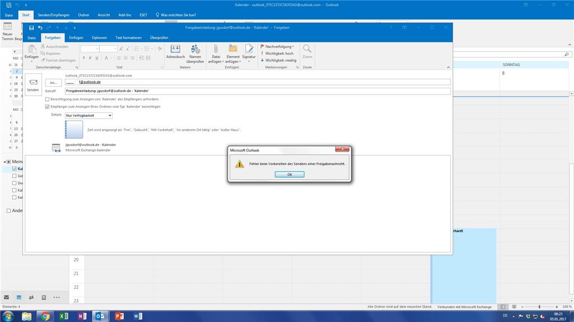This screenshot has height=322, width=574.
Task: Switch to Calendar view in navigation bar
Action: click(19, 297)
